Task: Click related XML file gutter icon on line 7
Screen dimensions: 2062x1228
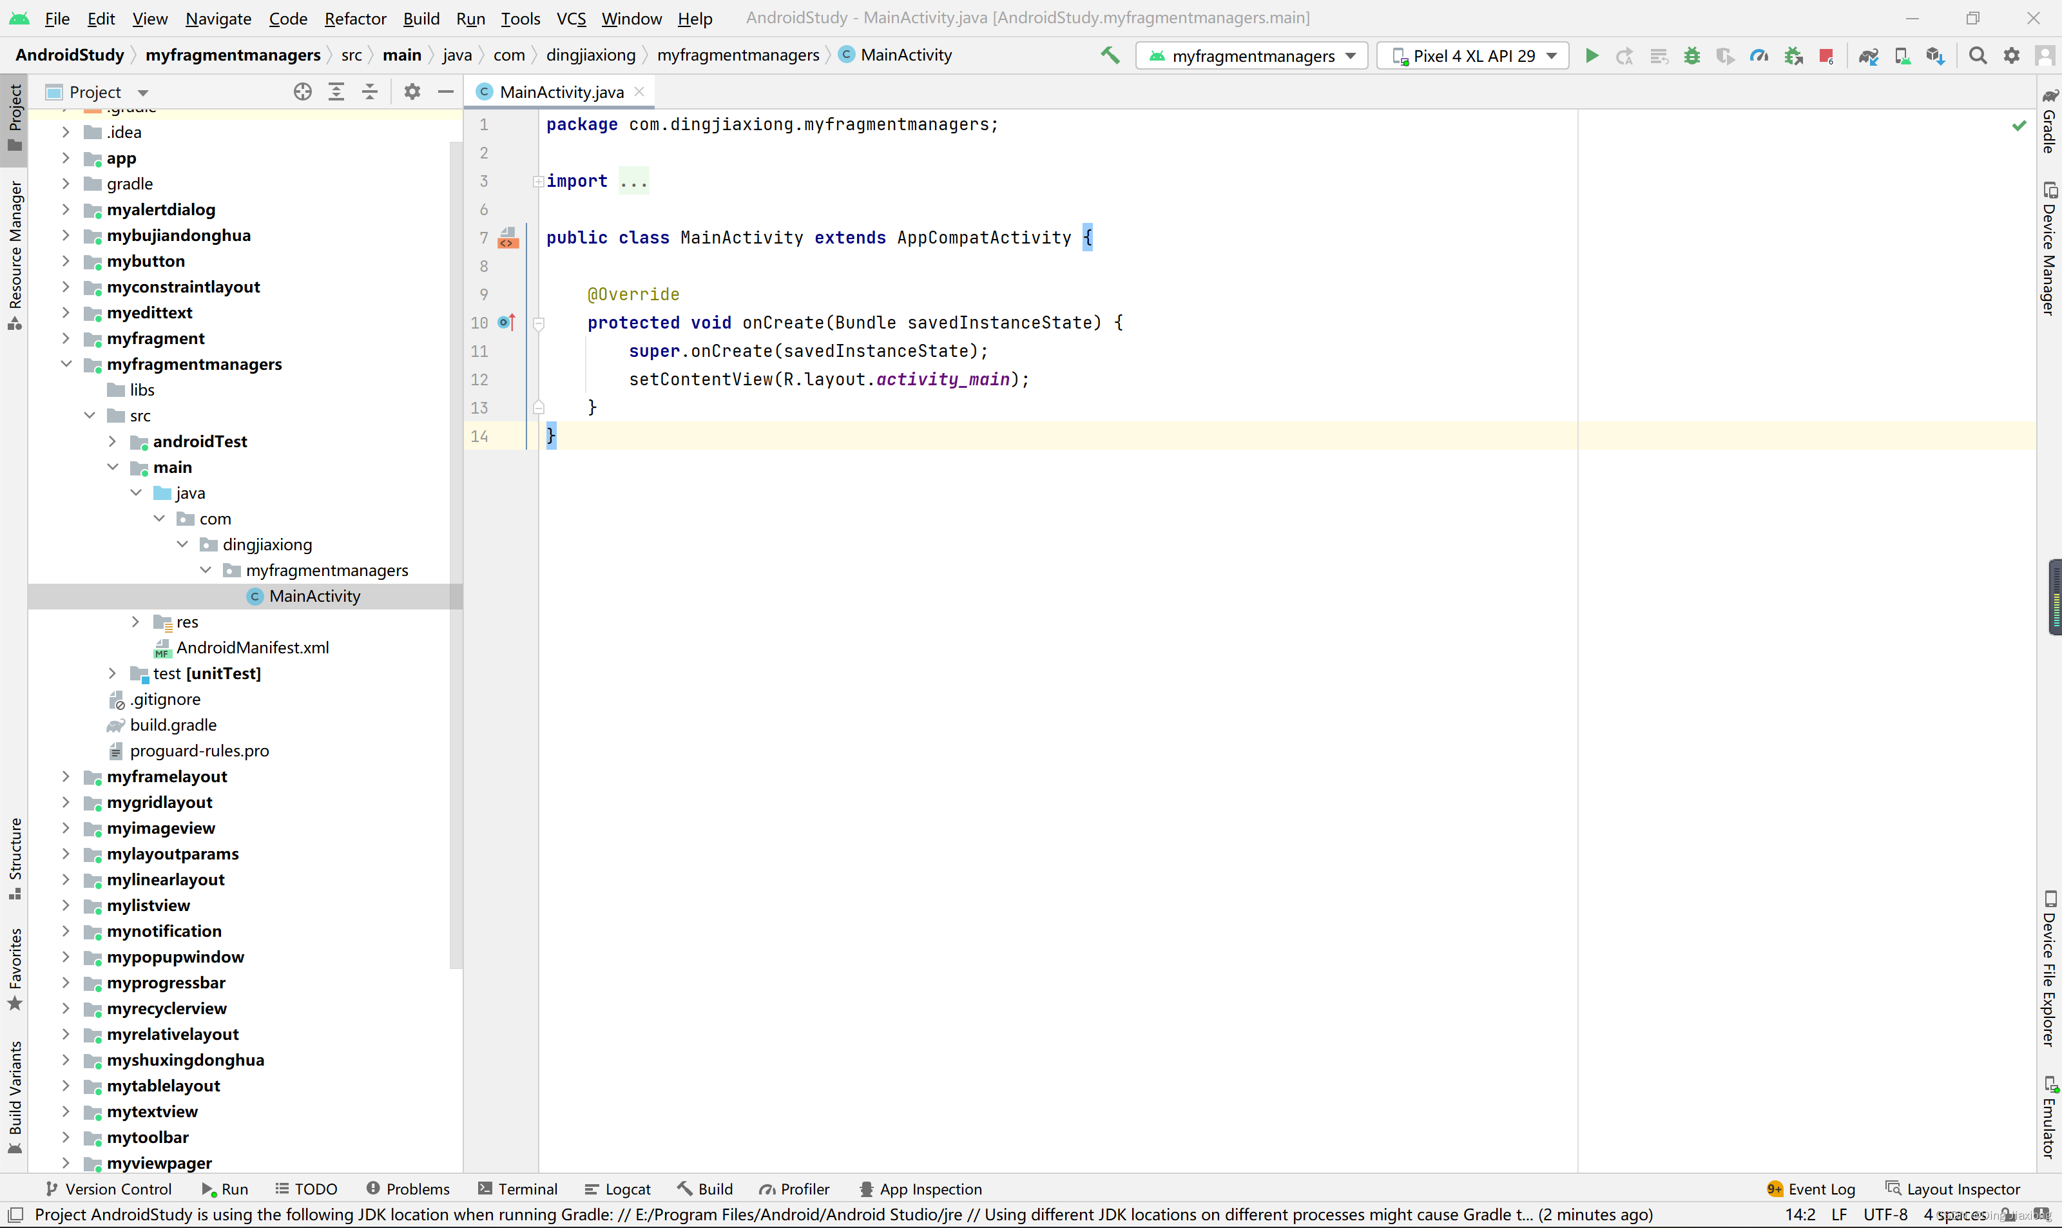Action: click(x=508, y=238)
